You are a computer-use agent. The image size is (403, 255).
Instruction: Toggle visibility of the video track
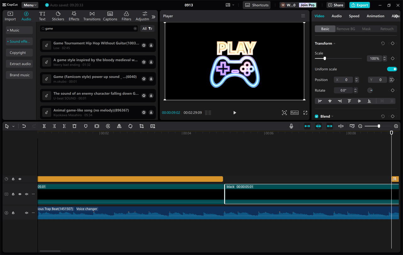(x=20, y=194)
